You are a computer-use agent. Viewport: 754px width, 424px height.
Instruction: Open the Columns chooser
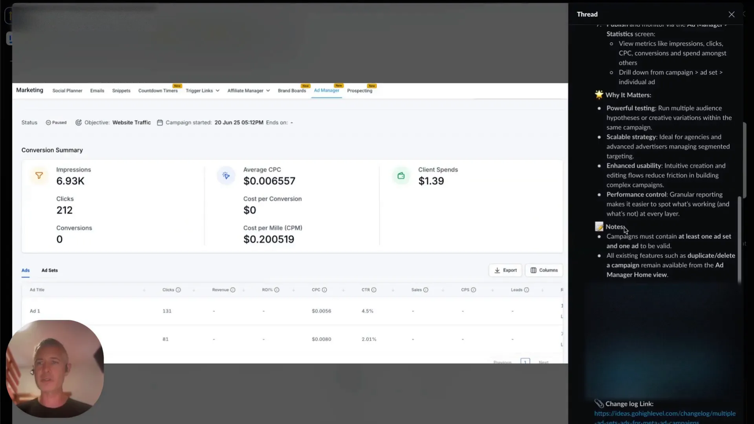click(x=544, y=270)
